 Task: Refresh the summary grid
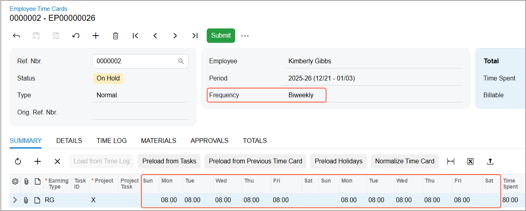pyautogui.click(x=18, y=161)
